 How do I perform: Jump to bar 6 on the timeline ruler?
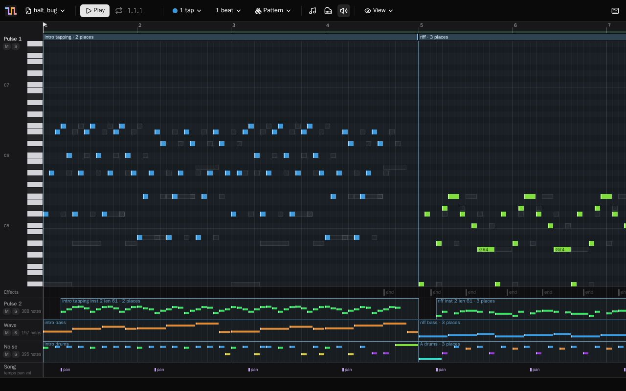tap(515, 25)
